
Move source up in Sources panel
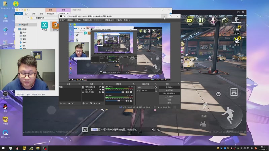95,103
